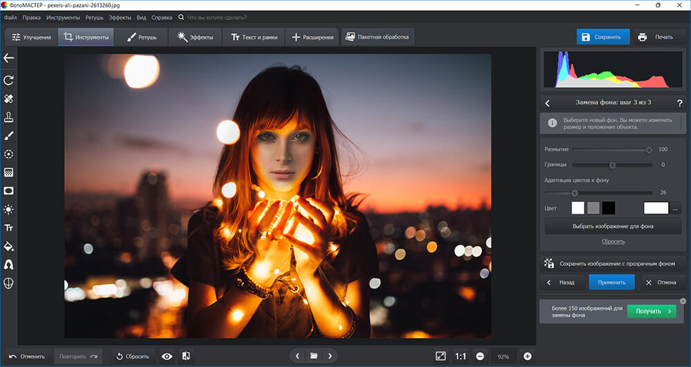Toggle the eye preview original icon
This screenshot has height=367, width=691.
(167, 357)
